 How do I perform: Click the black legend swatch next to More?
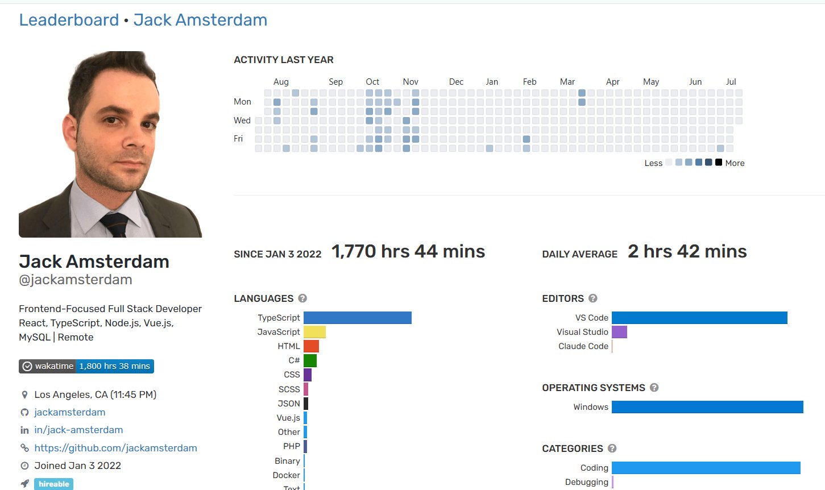(x=719, y=163)
